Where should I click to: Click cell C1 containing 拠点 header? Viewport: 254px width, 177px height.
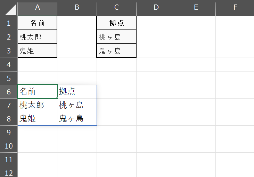pos(117,23)
